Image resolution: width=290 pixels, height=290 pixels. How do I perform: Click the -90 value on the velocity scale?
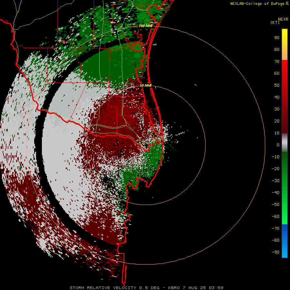pyautogui.click(x=275, y=252)
